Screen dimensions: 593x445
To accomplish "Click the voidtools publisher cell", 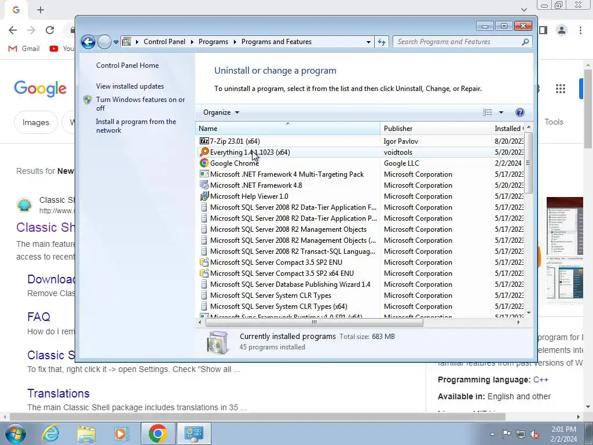I will tap(398, 152).
